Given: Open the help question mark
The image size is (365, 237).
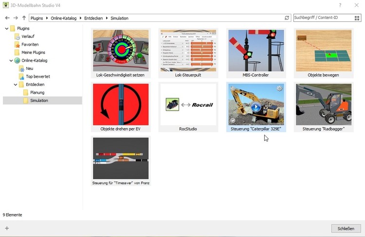Looking at the screenshot, I should 340,5.
